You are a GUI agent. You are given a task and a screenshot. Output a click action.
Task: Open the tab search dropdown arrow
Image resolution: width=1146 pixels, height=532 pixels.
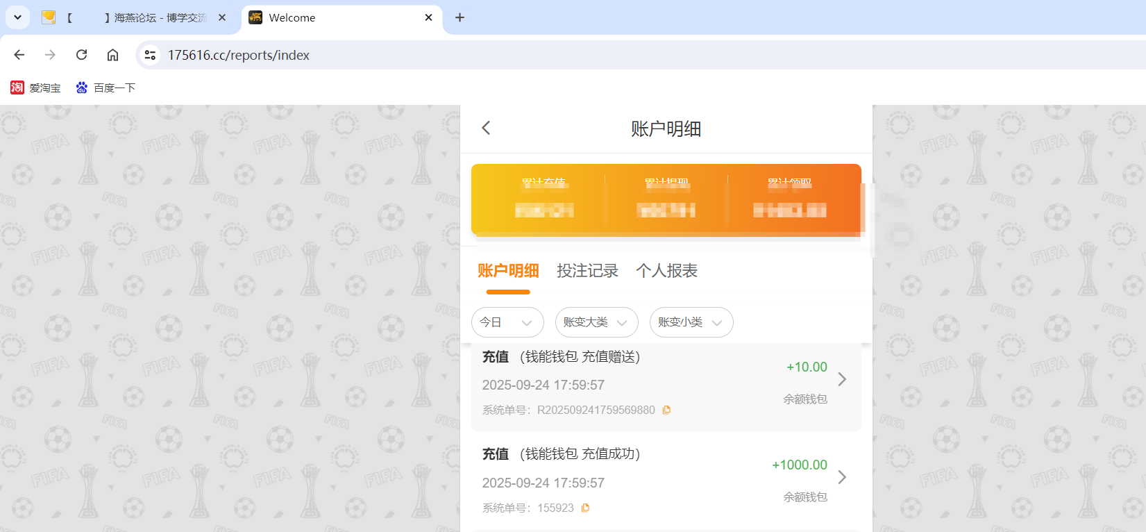pyautogui.click(x=17, y=17)
